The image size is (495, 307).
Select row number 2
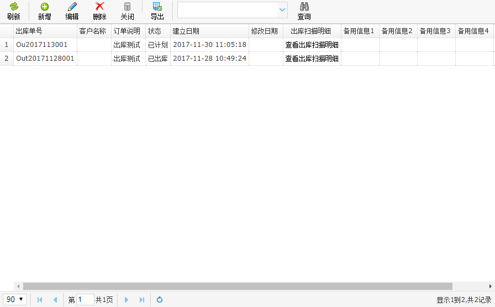click(7, 59)
